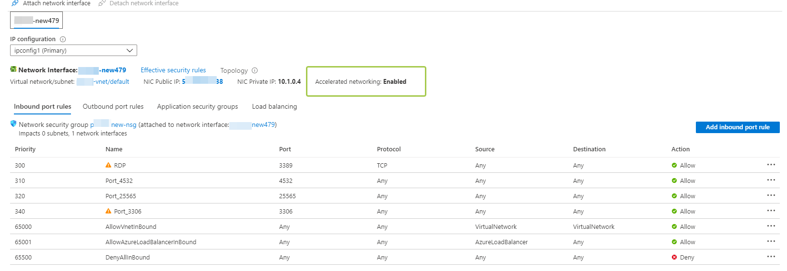This screenshot has height=271, width=787.
Task: Click the Attach network interface icon
Action: (x=15, y=3)
